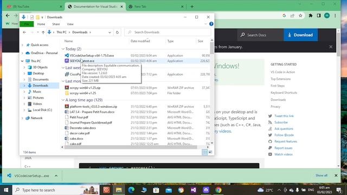Bookmark this page star icon
Viewport: 347px width, 195px height.
(x=300, y=16)
